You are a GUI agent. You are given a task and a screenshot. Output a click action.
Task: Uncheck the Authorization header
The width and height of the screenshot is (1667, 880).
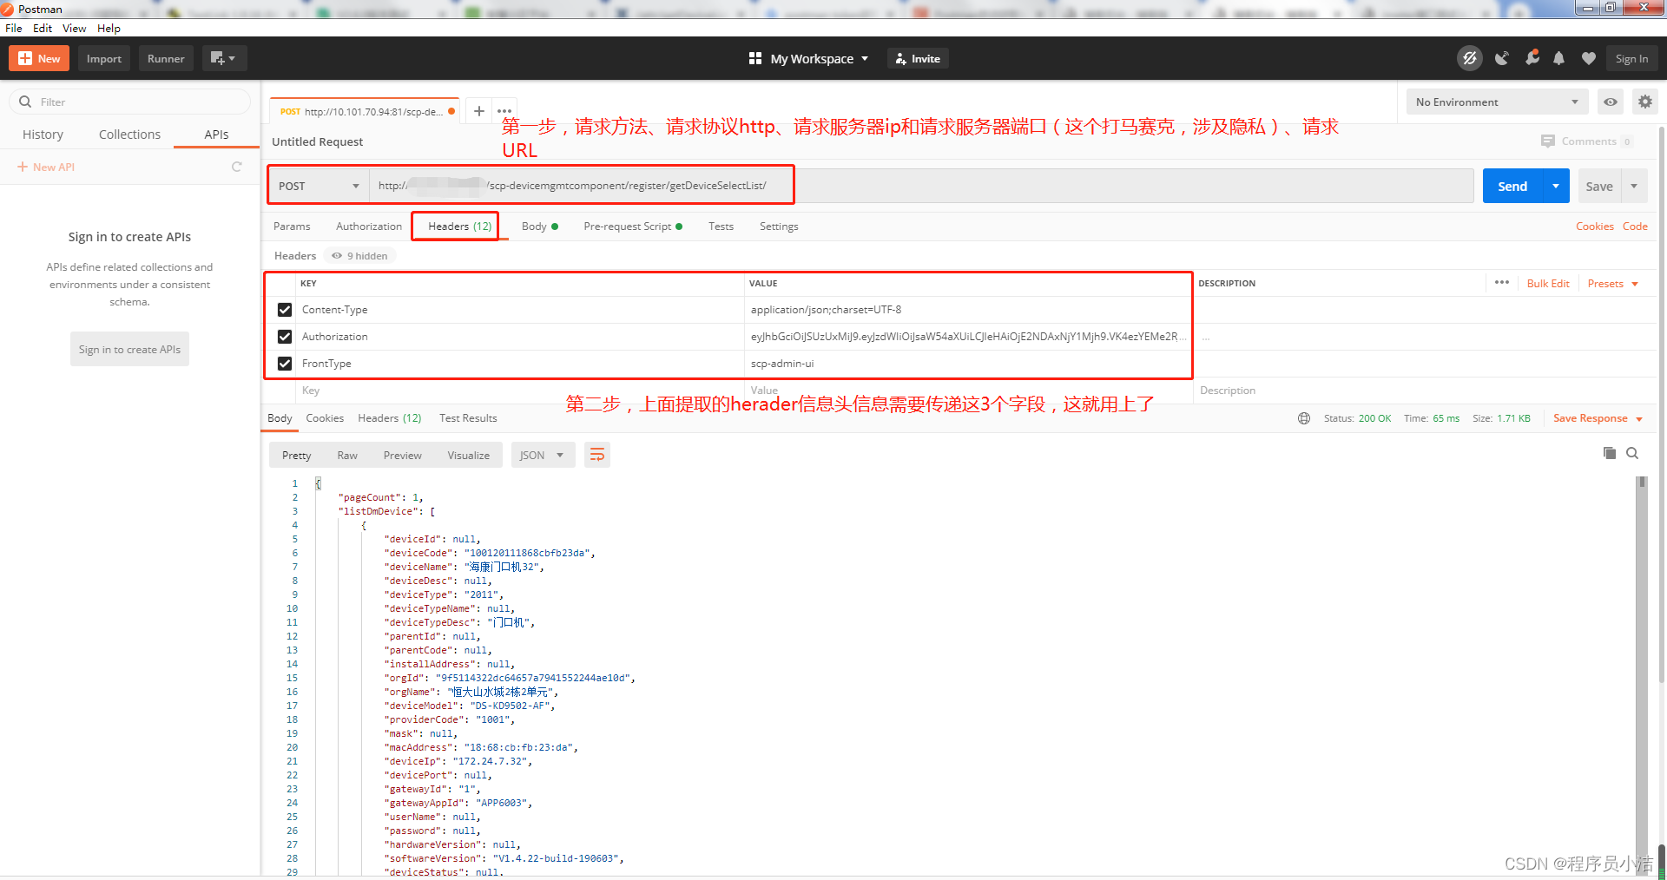[x=285, y=337]
